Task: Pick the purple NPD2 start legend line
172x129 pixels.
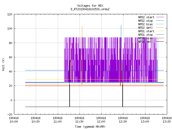Action: pos(160,17)
